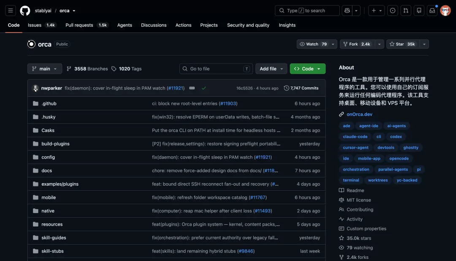Viewport: 456px width, 261px height.
Task: Open the onOrca.dev website link
Action: click(359, 114)
